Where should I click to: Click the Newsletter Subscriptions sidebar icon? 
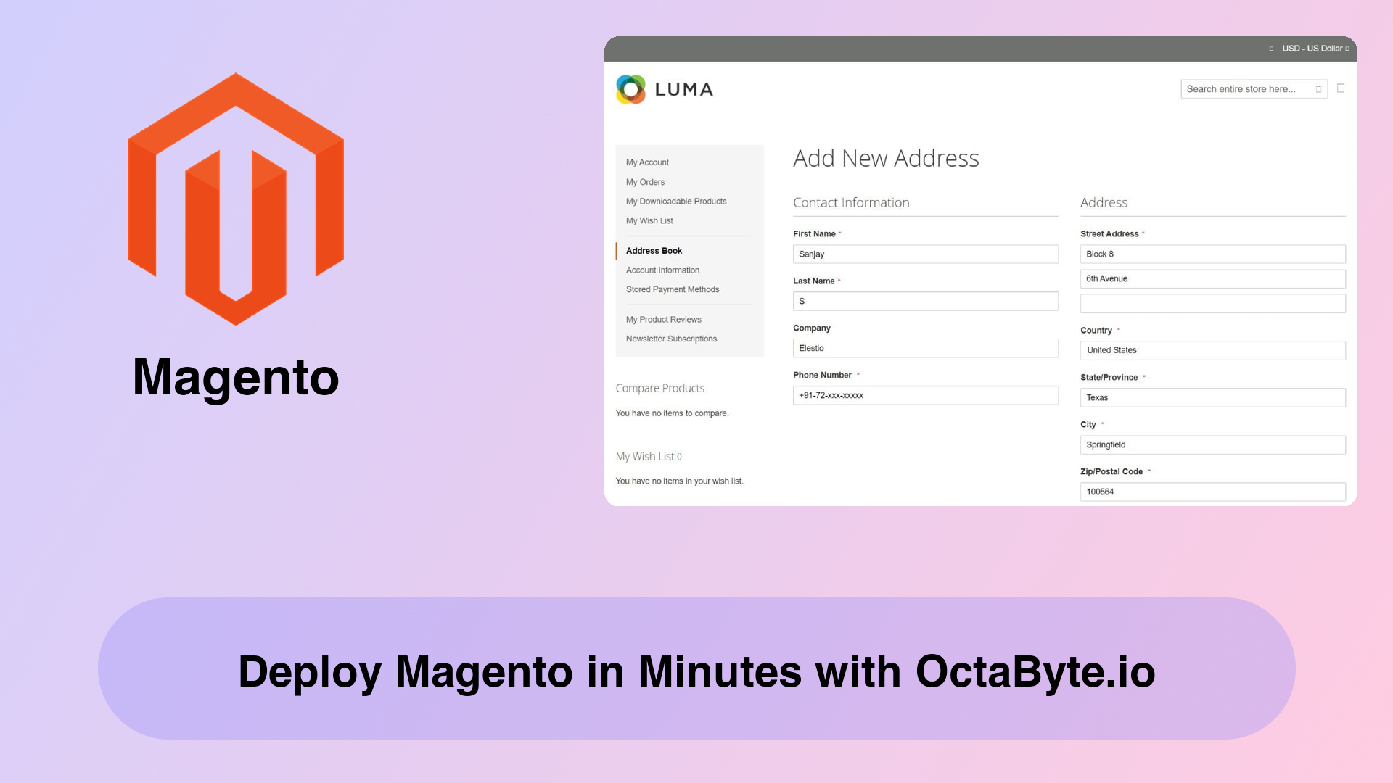[x=672, y=337]
